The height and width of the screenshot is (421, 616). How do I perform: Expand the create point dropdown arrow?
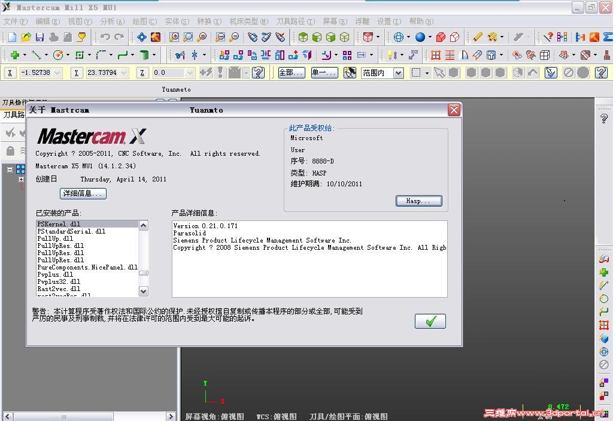click(25, 55)
